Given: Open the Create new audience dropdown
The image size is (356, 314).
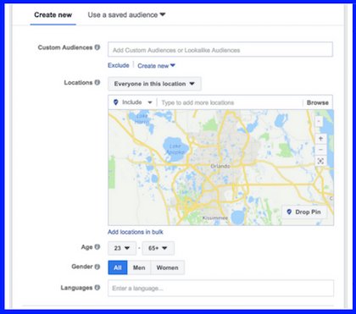Looking at the screenshot, I should click(156, 66).
